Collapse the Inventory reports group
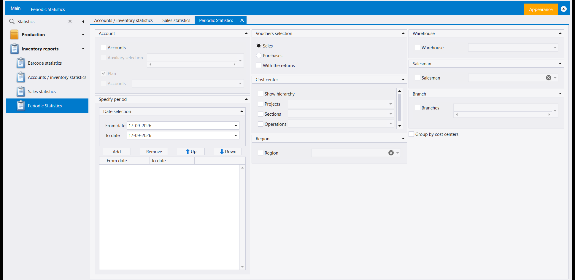 pyautogui.click(x=83, y=49)
